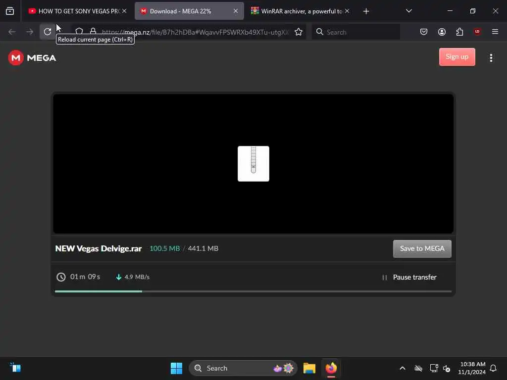Click the 100.5 MB downloaded size text
Viewport: 507px width, 380px height.
[164, 248]
